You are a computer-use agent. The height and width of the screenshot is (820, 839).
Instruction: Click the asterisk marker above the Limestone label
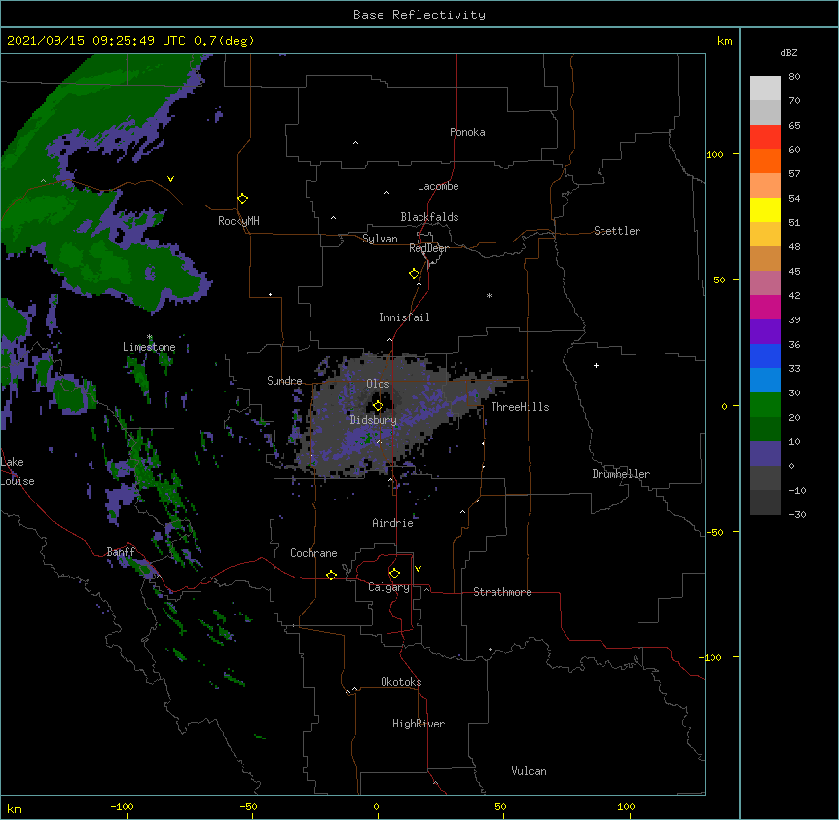tap(149, 337)
